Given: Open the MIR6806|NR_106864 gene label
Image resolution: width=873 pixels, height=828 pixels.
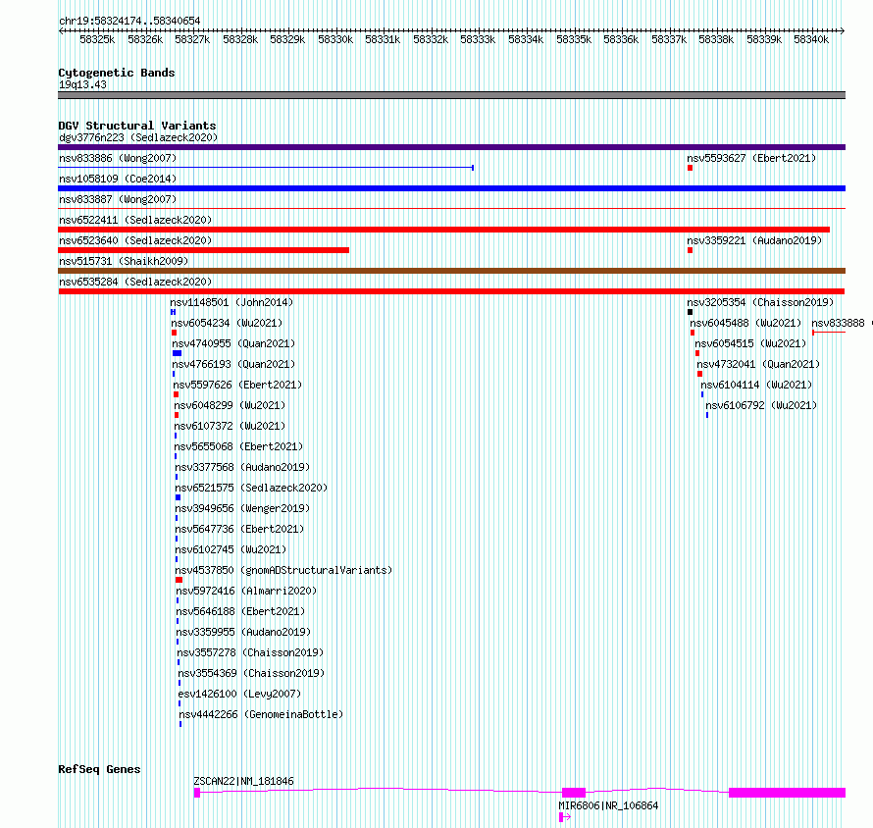Looking at the screenshot, I should click(x=608, y=805).
